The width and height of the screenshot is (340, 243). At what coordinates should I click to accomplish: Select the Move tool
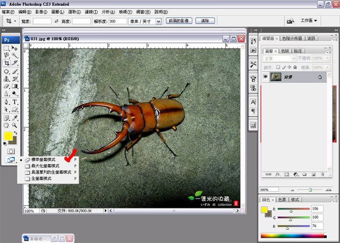(x=15, y=48)
